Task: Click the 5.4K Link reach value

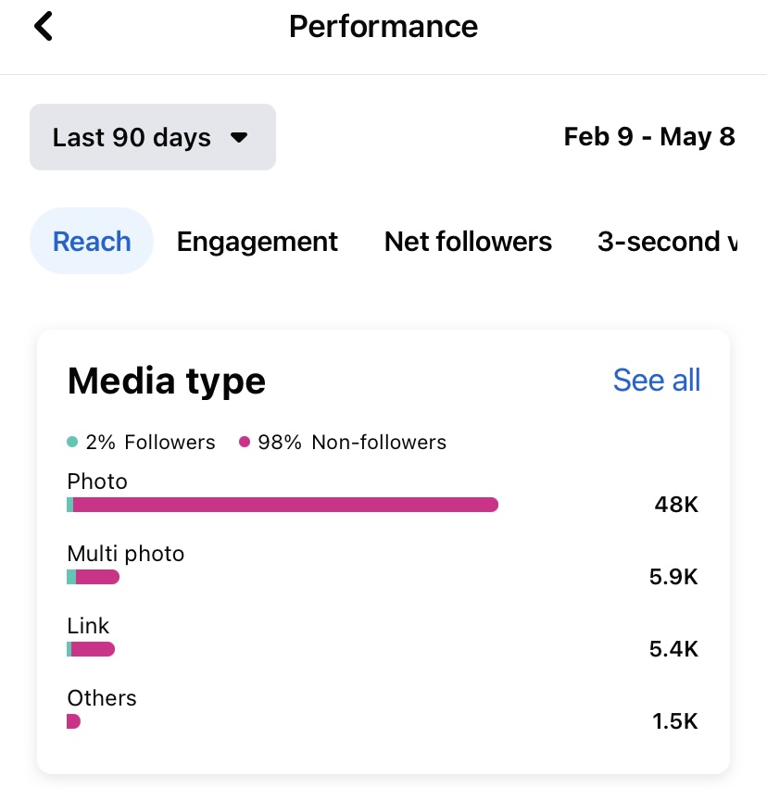Action: coord(673,649)
